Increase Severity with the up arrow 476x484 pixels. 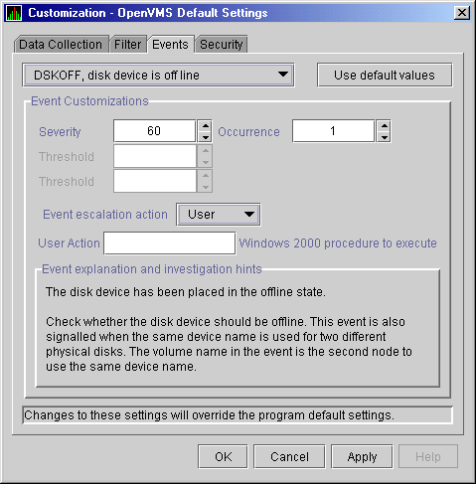206,126
